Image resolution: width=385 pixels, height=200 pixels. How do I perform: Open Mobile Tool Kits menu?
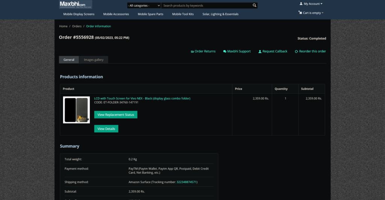183,14
